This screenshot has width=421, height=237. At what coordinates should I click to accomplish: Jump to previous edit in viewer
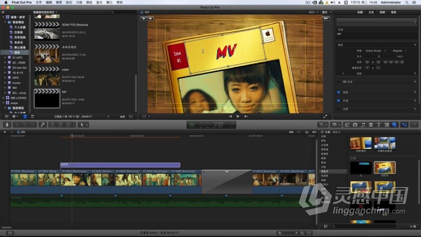pyautogui.click(x=230, y=117)
